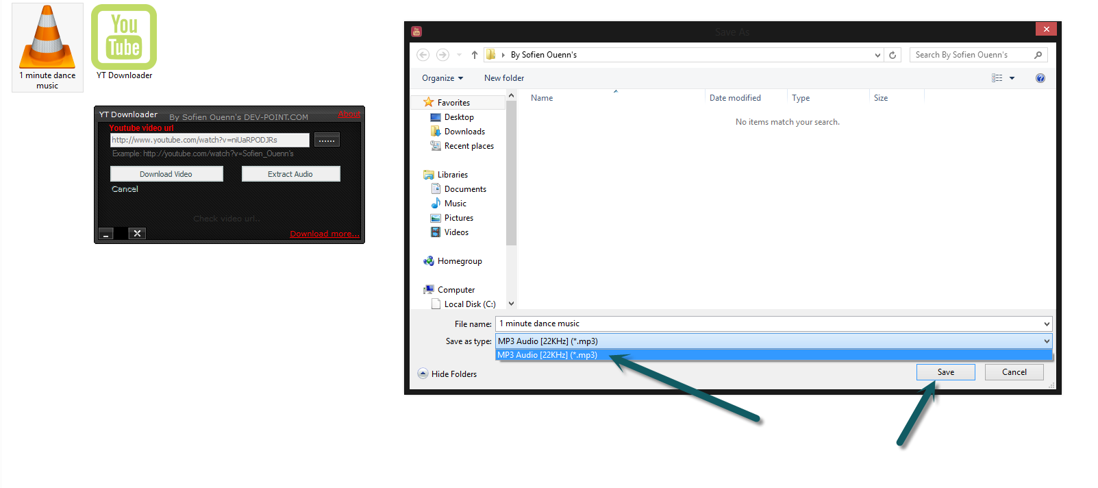Screen dimensions: 1098x488
Task: Choose MP3 Audio [22KHz] from list
Action: 773,355
